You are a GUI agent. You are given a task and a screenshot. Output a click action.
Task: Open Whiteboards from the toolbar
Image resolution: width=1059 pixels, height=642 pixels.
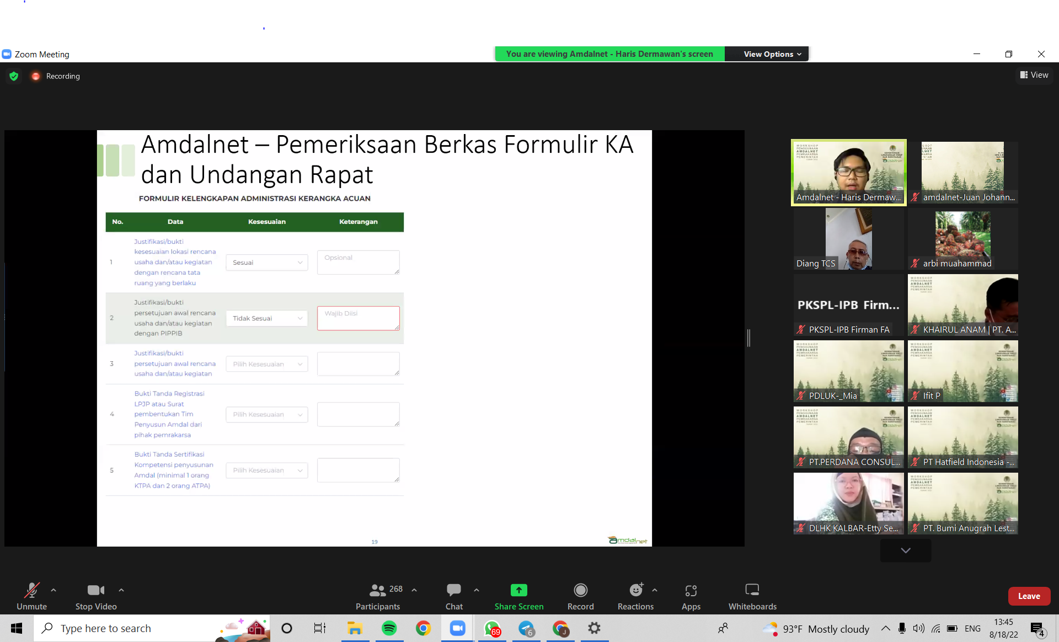tap(752, 591)
